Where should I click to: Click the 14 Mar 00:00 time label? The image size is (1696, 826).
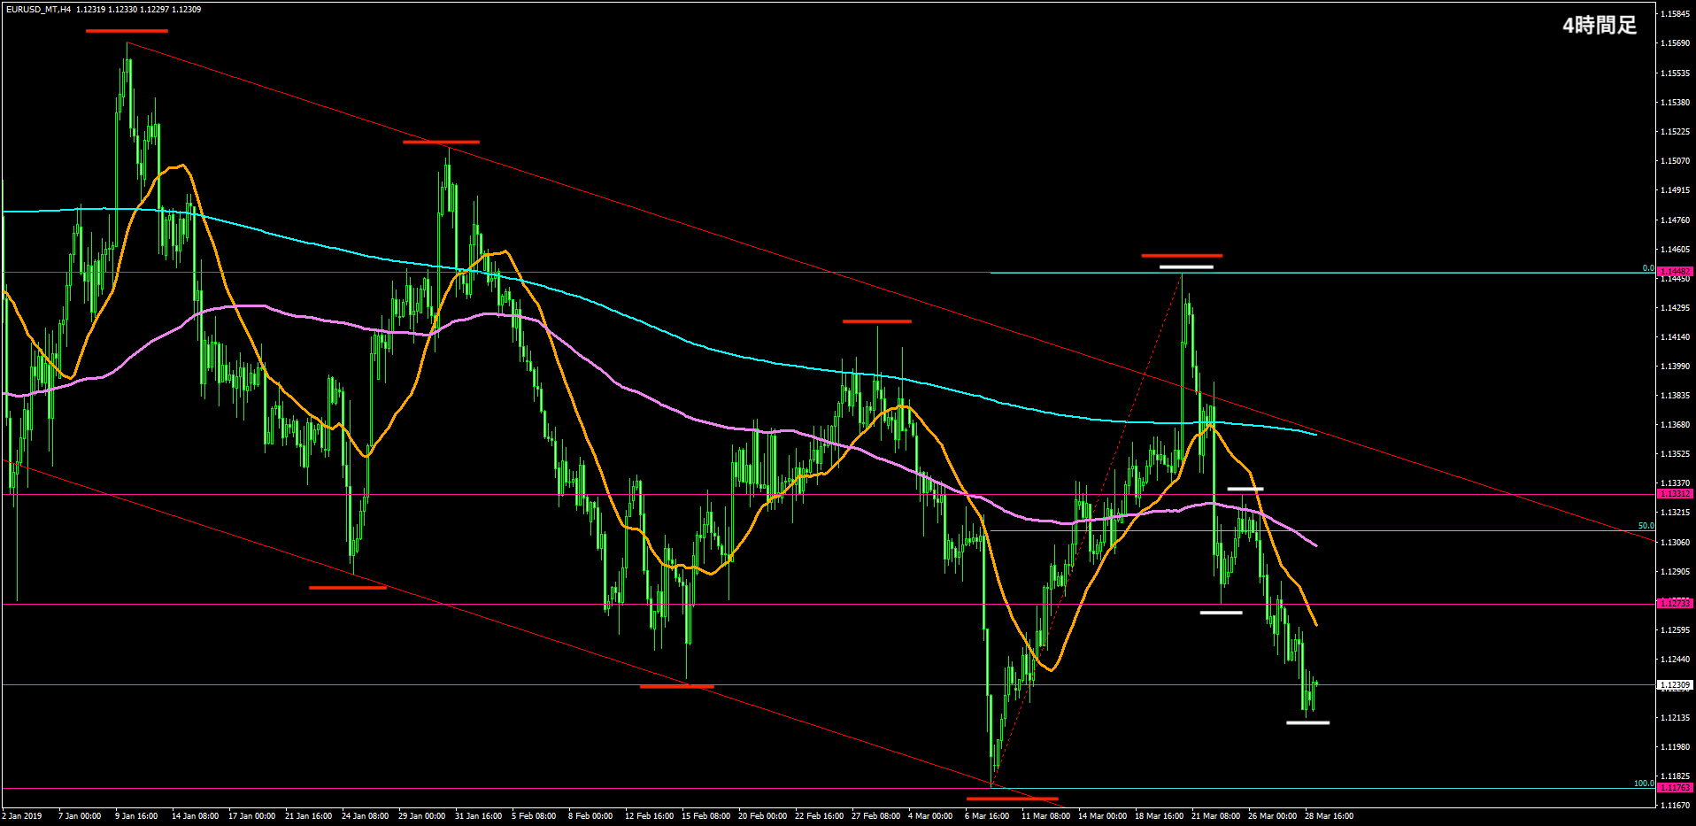coord(1102,816)
